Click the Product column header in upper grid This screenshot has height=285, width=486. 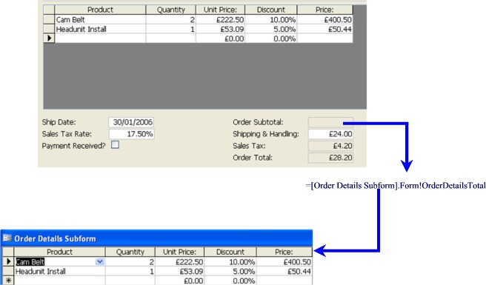tap(100, 10)
